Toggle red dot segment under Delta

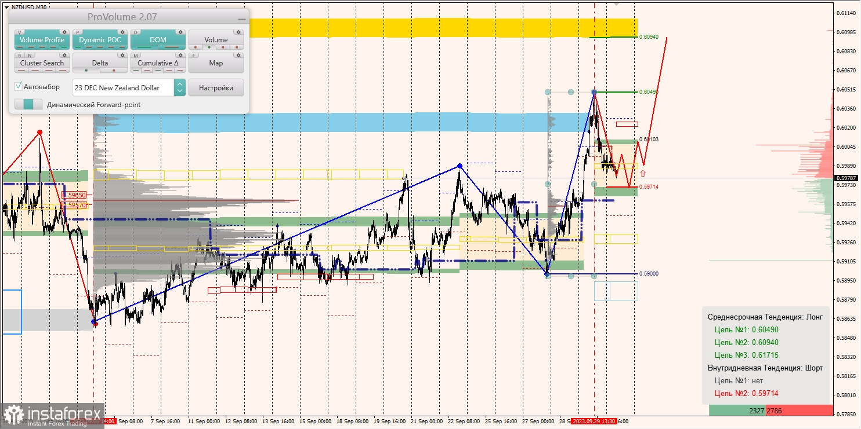(x=114, y=71)
